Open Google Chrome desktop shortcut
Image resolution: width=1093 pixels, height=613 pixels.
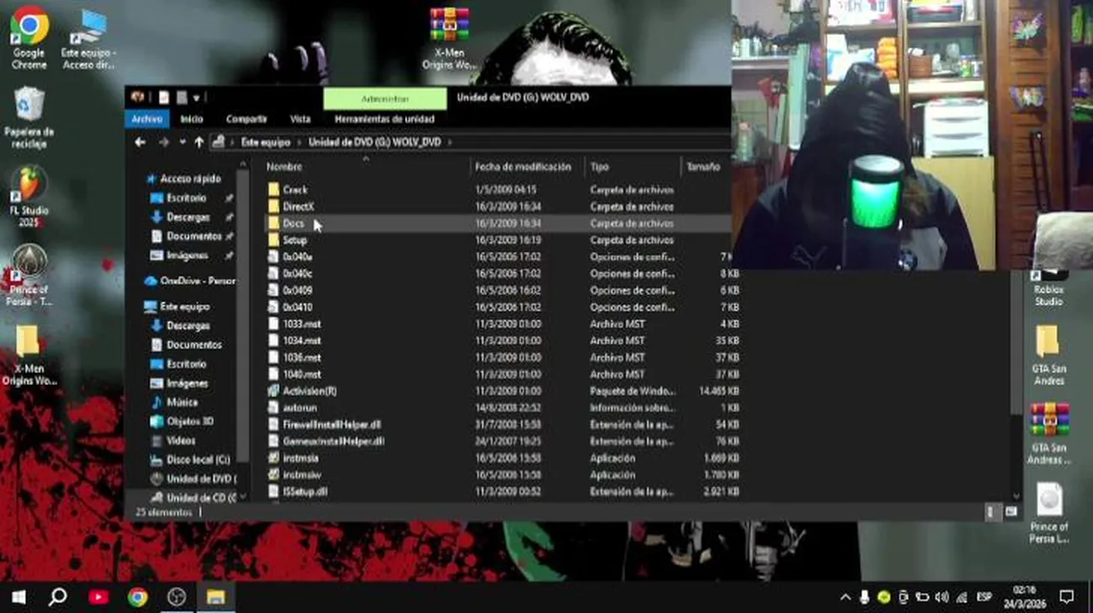click(29, 38)
